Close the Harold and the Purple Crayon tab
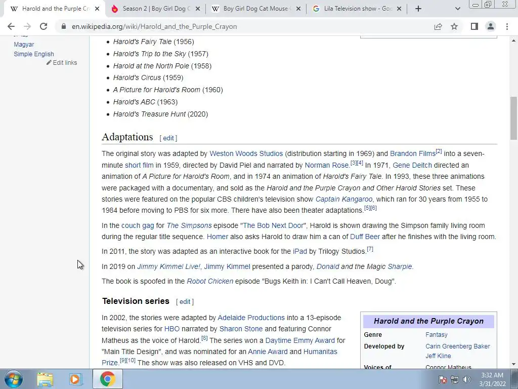 pos(97,9)
